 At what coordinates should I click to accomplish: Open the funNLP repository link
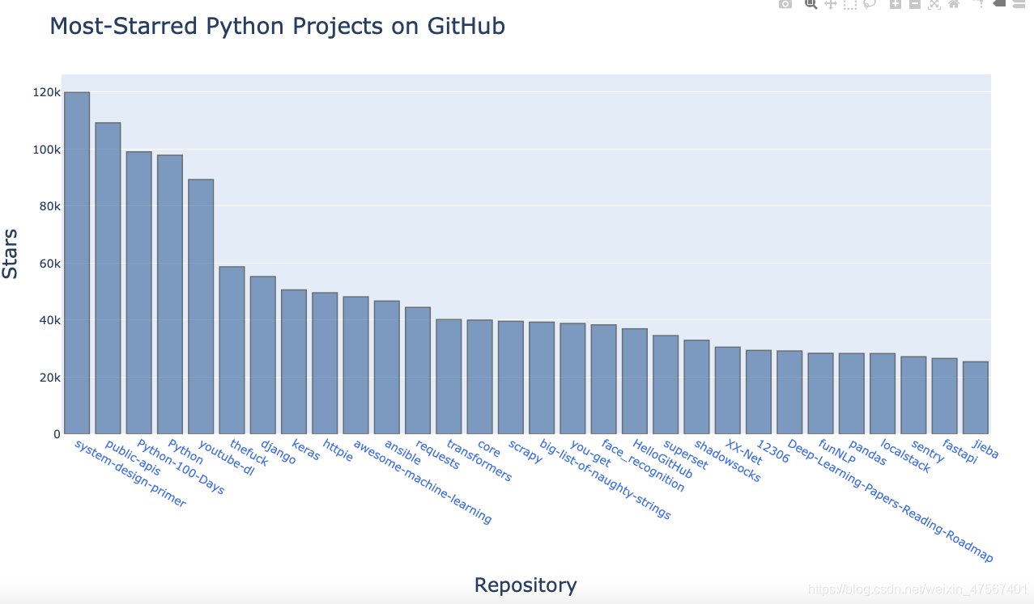click(836, 452)
